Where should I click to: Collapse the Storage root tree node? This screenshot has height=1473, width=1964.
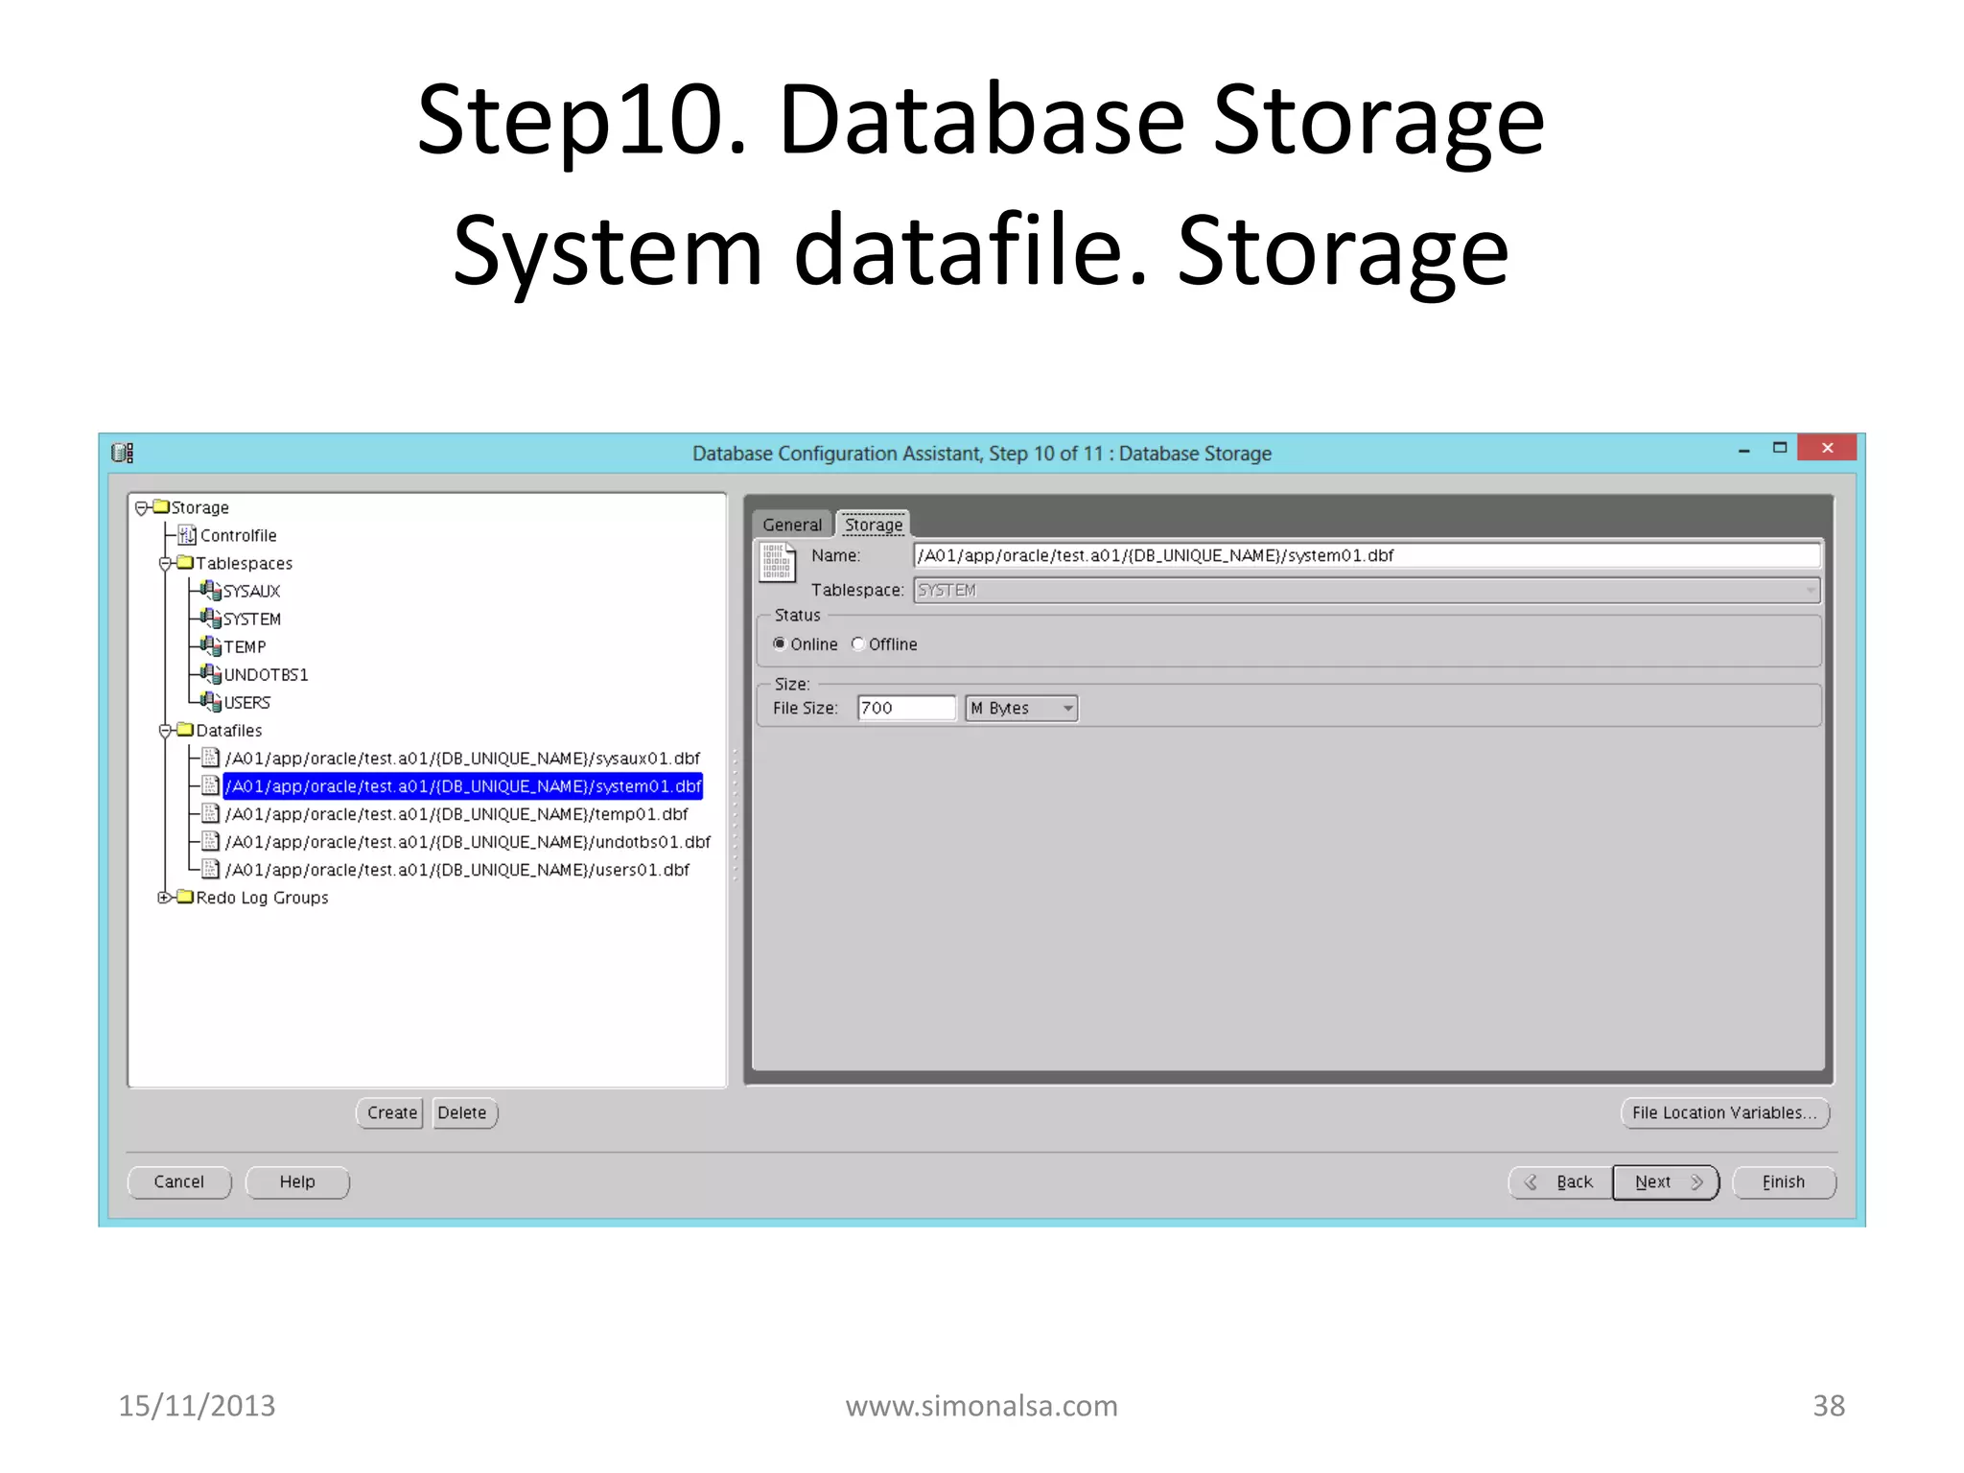142,508
